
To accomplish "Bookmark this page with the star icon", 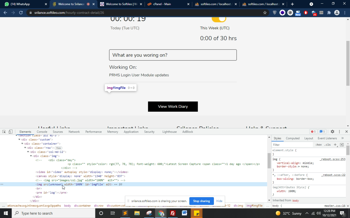I will coord(265,13).
